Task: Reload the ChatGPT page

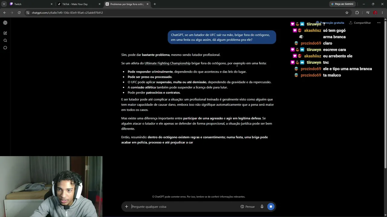Action: pyautogui.click(x=19, y=13)
